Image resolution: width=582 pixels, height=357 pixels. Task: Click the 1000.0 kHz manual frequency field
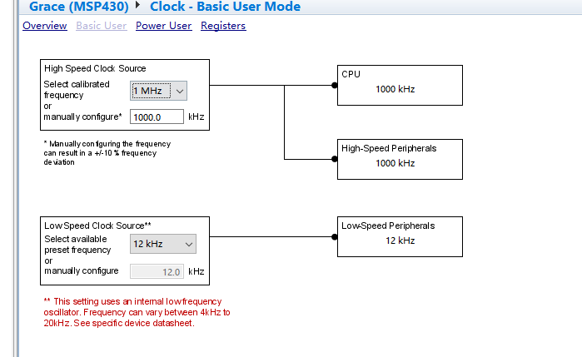(x=157, y=117)
